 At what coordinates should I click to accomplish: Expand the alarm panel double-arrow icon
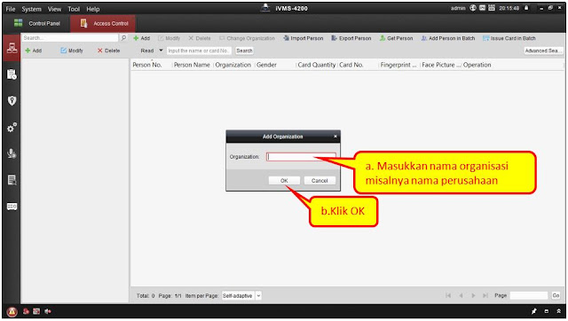pyautogui.click(x=558, y=311)
